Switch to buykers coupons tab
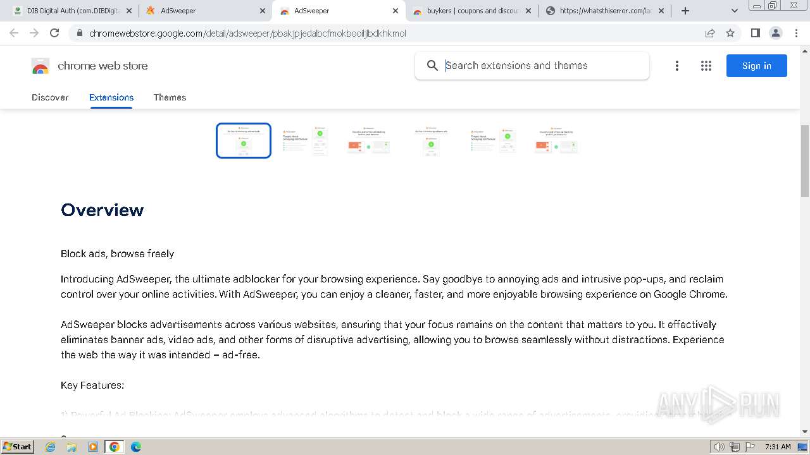The image size is (810, 455). point(471,11)
